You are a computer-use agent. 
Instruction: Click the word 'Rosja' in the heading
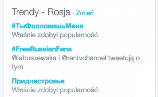59,12
